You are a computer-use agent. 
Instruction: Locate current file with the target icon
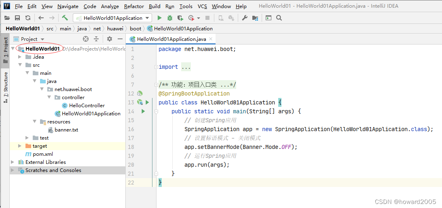(86, 39)
